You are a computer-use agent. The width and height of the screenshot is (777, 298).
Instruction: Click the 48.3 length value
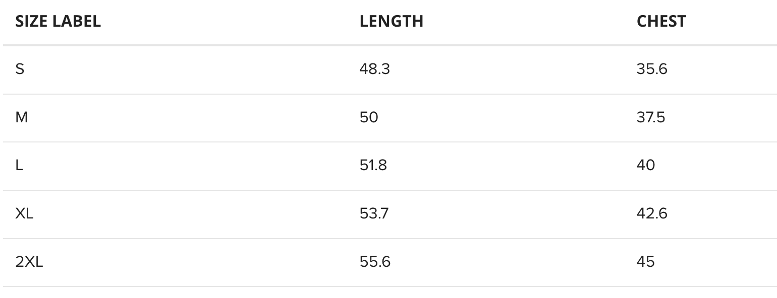point(374,69)
